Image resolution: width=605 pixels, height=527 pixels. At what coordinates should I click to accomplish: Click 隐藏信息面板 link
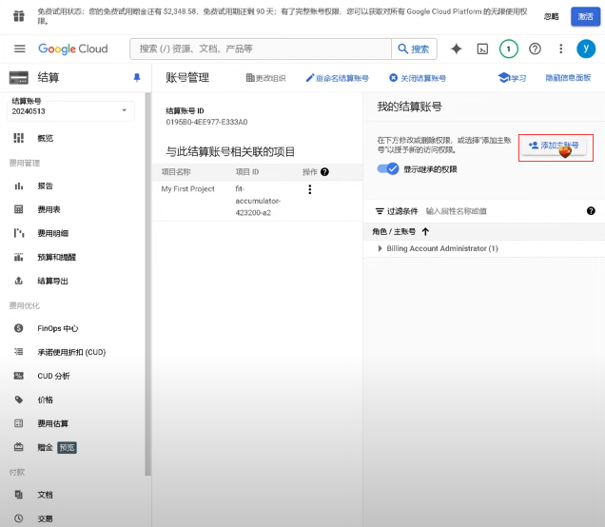pos(568,78)
